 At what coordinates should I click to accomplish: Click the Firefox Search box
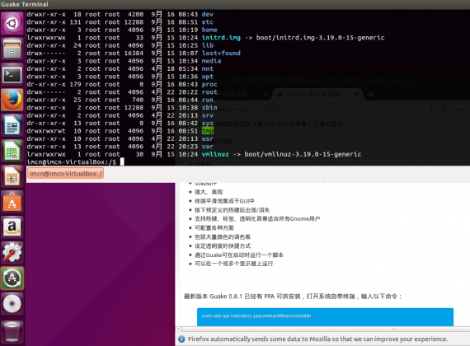pos(454,109)
